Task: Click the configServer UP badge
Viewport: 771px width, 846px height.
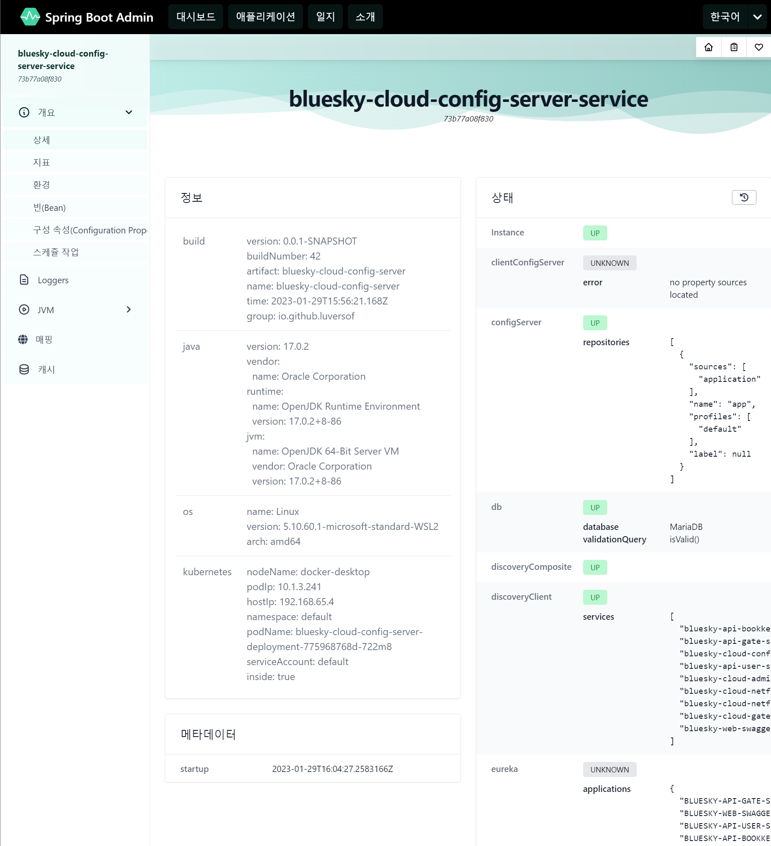Action: (x=594, y=323)
